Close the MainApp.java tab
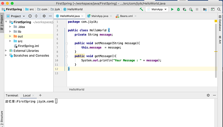Viewport: 223px width, 127px height. (x=111, y=16)
